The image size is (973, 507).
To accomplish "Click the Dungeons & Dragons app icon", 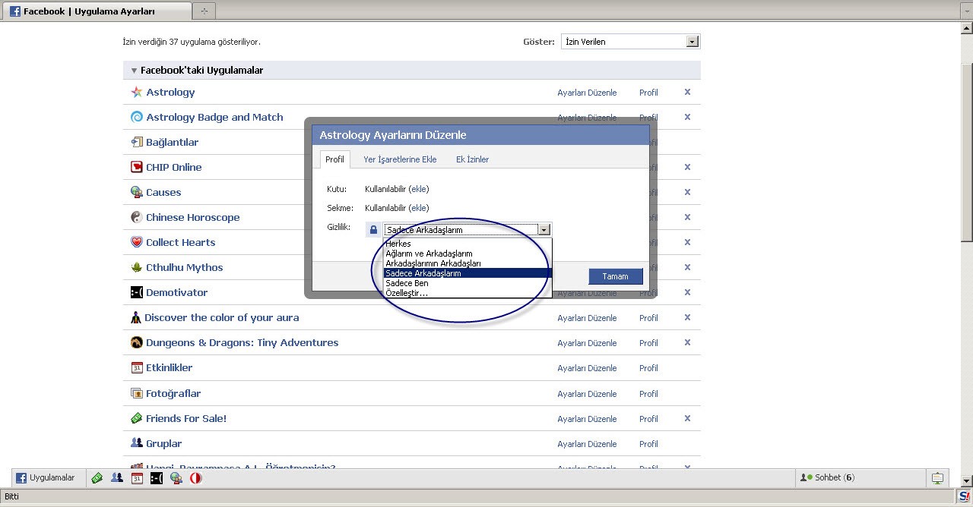I will 137,342.
